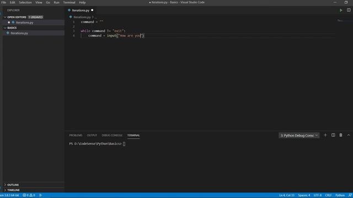Restore down the window
The height and width of the screenshot is (198, 353).
point(346,2)
